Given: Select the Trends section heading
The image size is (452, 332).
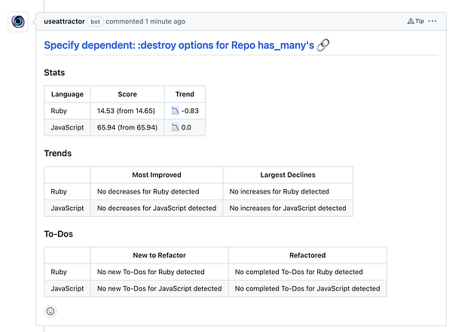Looking at the screenshot, I should coord(58,154).
